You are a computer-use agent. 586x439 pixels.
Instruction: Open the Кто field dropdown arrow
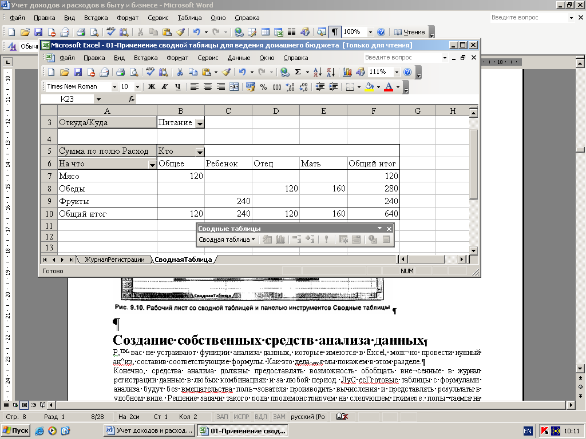(200, 152)
